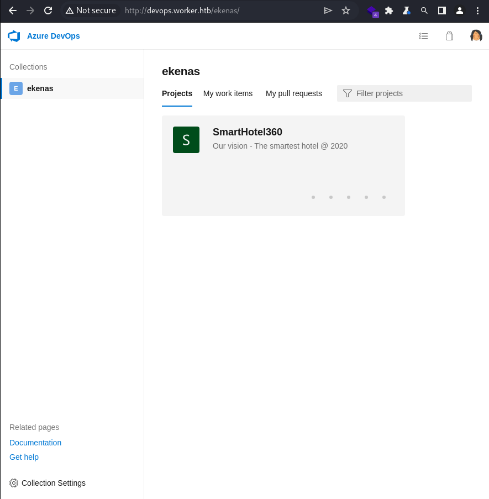The height and width of the screenshot is (499, 489).
Task: Click the green S project avatar
Action: (x=186, y=140)
